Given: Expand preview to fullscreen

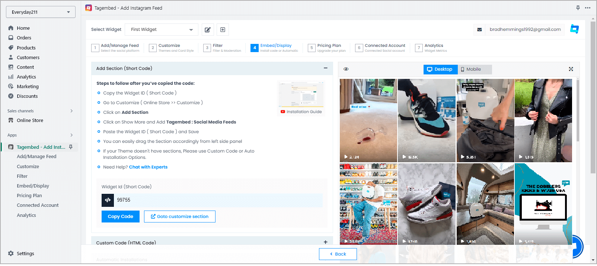Looking at the screenshot, I should (571, 69).
